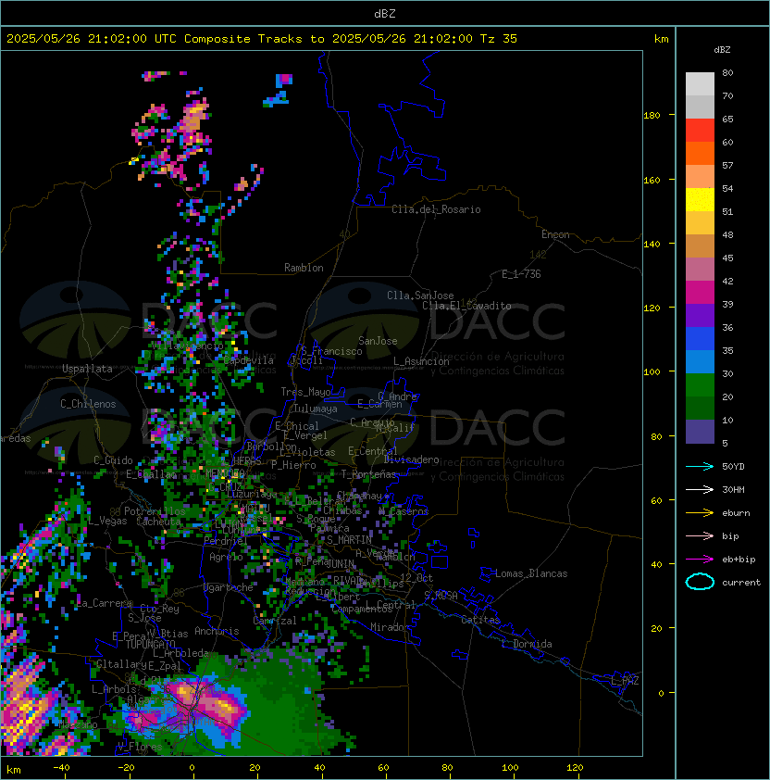Click the 'Uspallata' place label
Viewport: 770px width, 780px height.
[x=87, y=369]
